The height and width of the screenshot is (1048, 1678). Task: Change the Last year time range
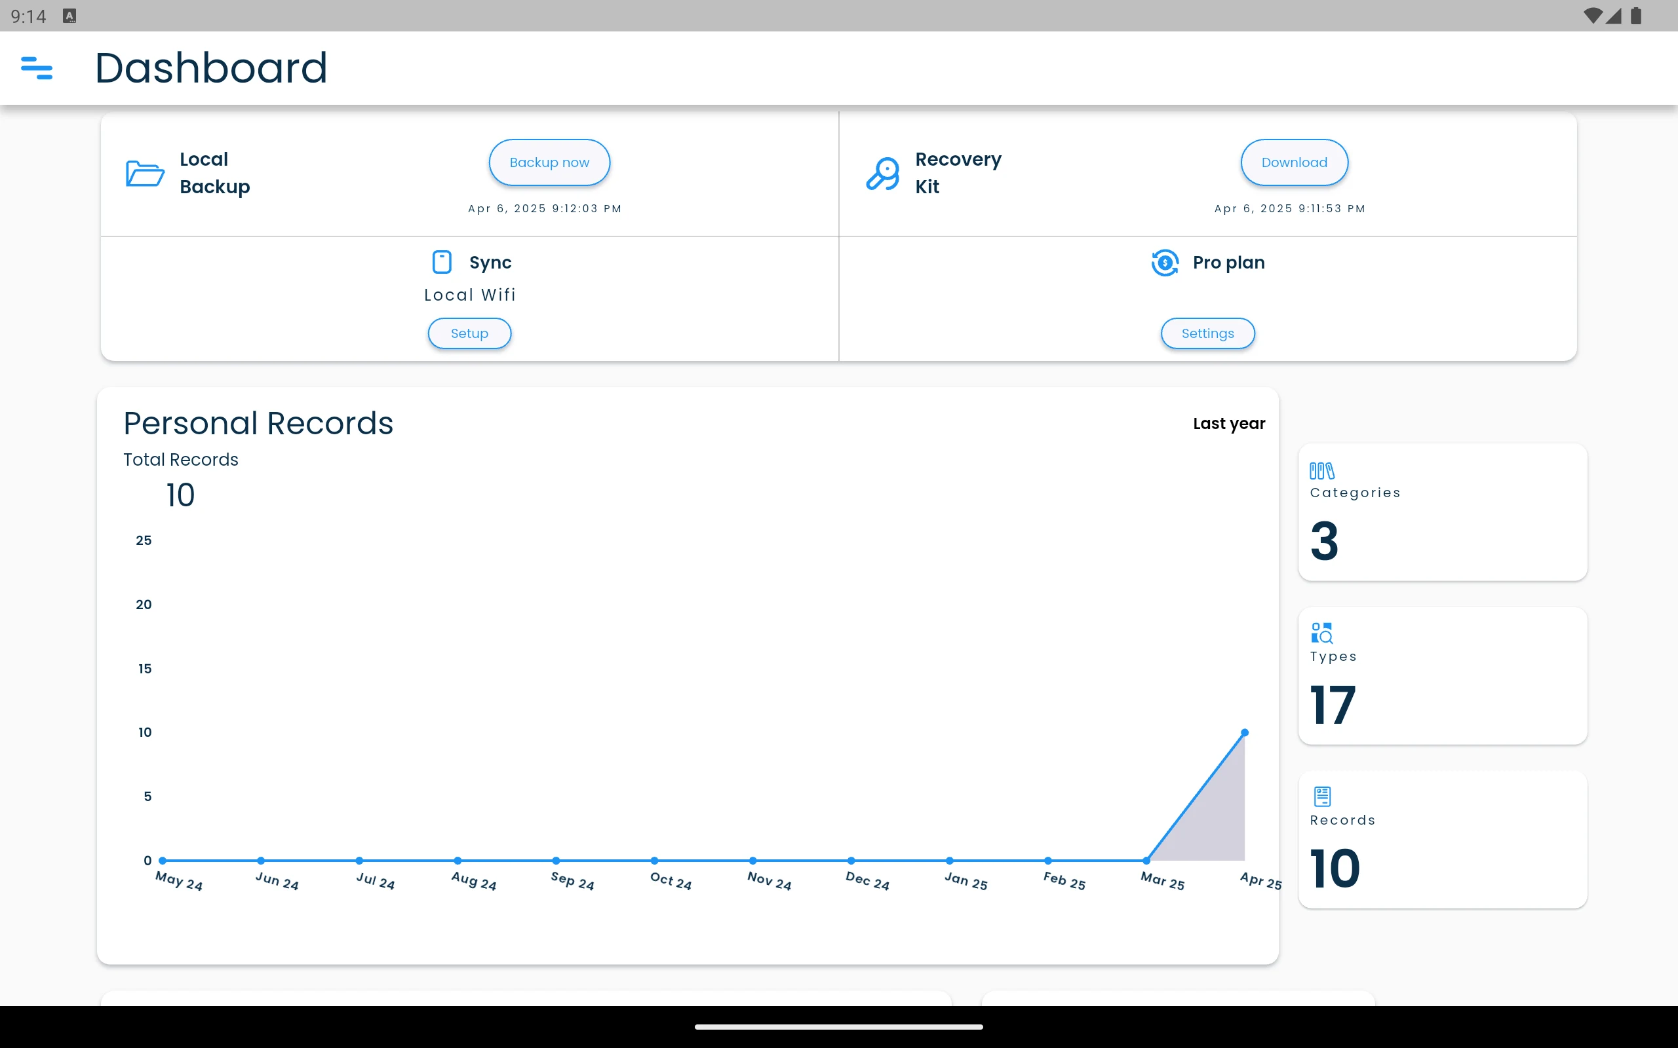pos(1229,424)
